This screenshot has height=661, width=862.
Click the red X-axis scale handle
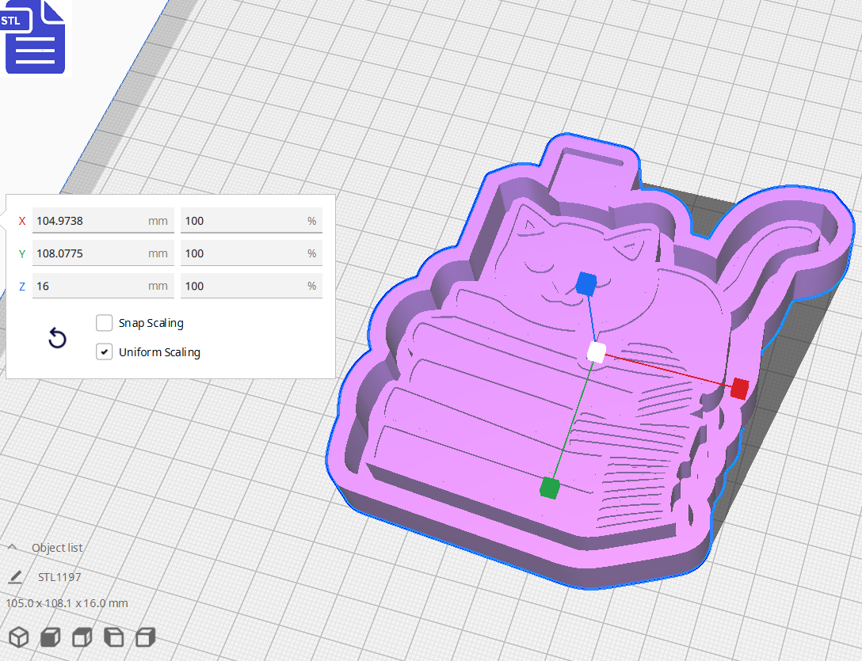738,388
